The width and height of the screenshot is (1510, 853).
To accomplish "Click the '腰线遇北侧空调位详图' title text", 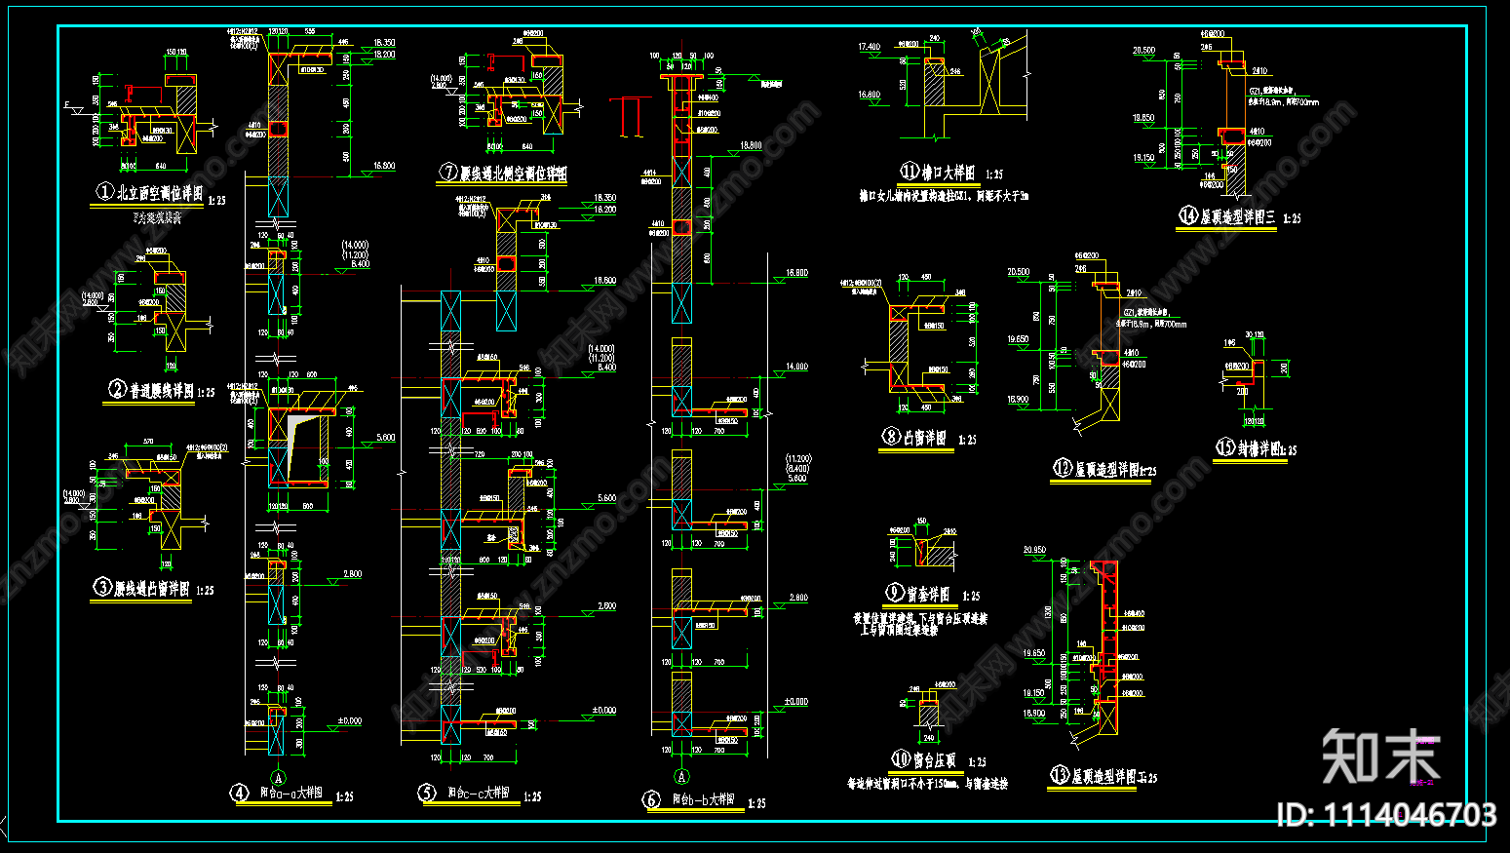I will pos(513,174).
